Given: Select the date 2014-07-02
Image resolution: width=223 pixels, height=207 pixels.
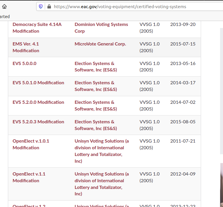Looking at the screenshot, I should [x=183, y=102].
